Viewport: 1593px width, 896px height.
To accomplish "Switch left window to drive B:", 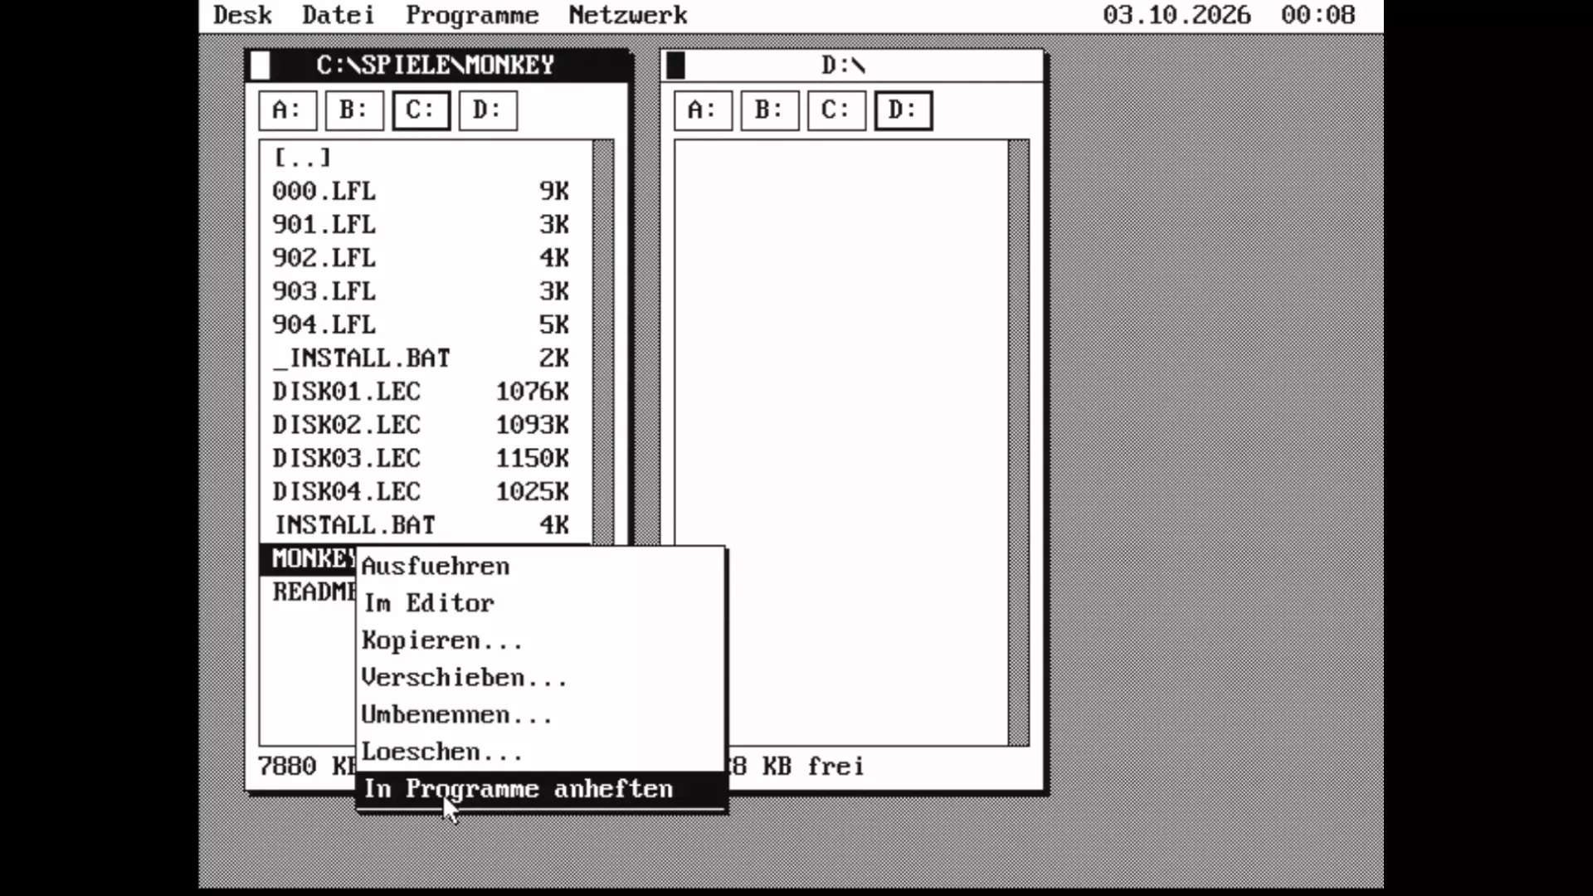I will pos(354,110).
